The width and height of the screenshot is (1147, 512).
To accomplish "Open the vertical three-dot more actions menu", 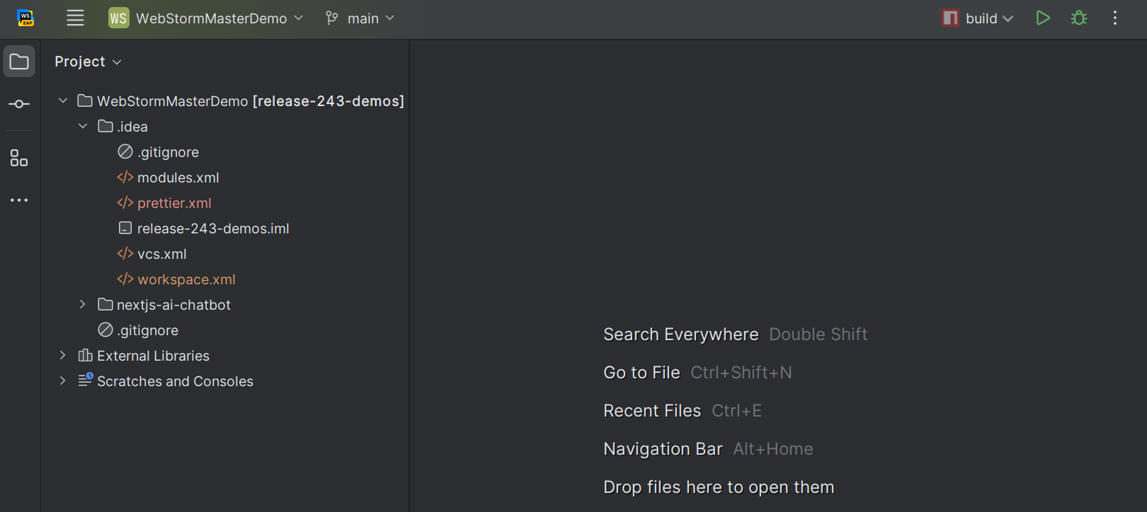I will [1114, 18].
